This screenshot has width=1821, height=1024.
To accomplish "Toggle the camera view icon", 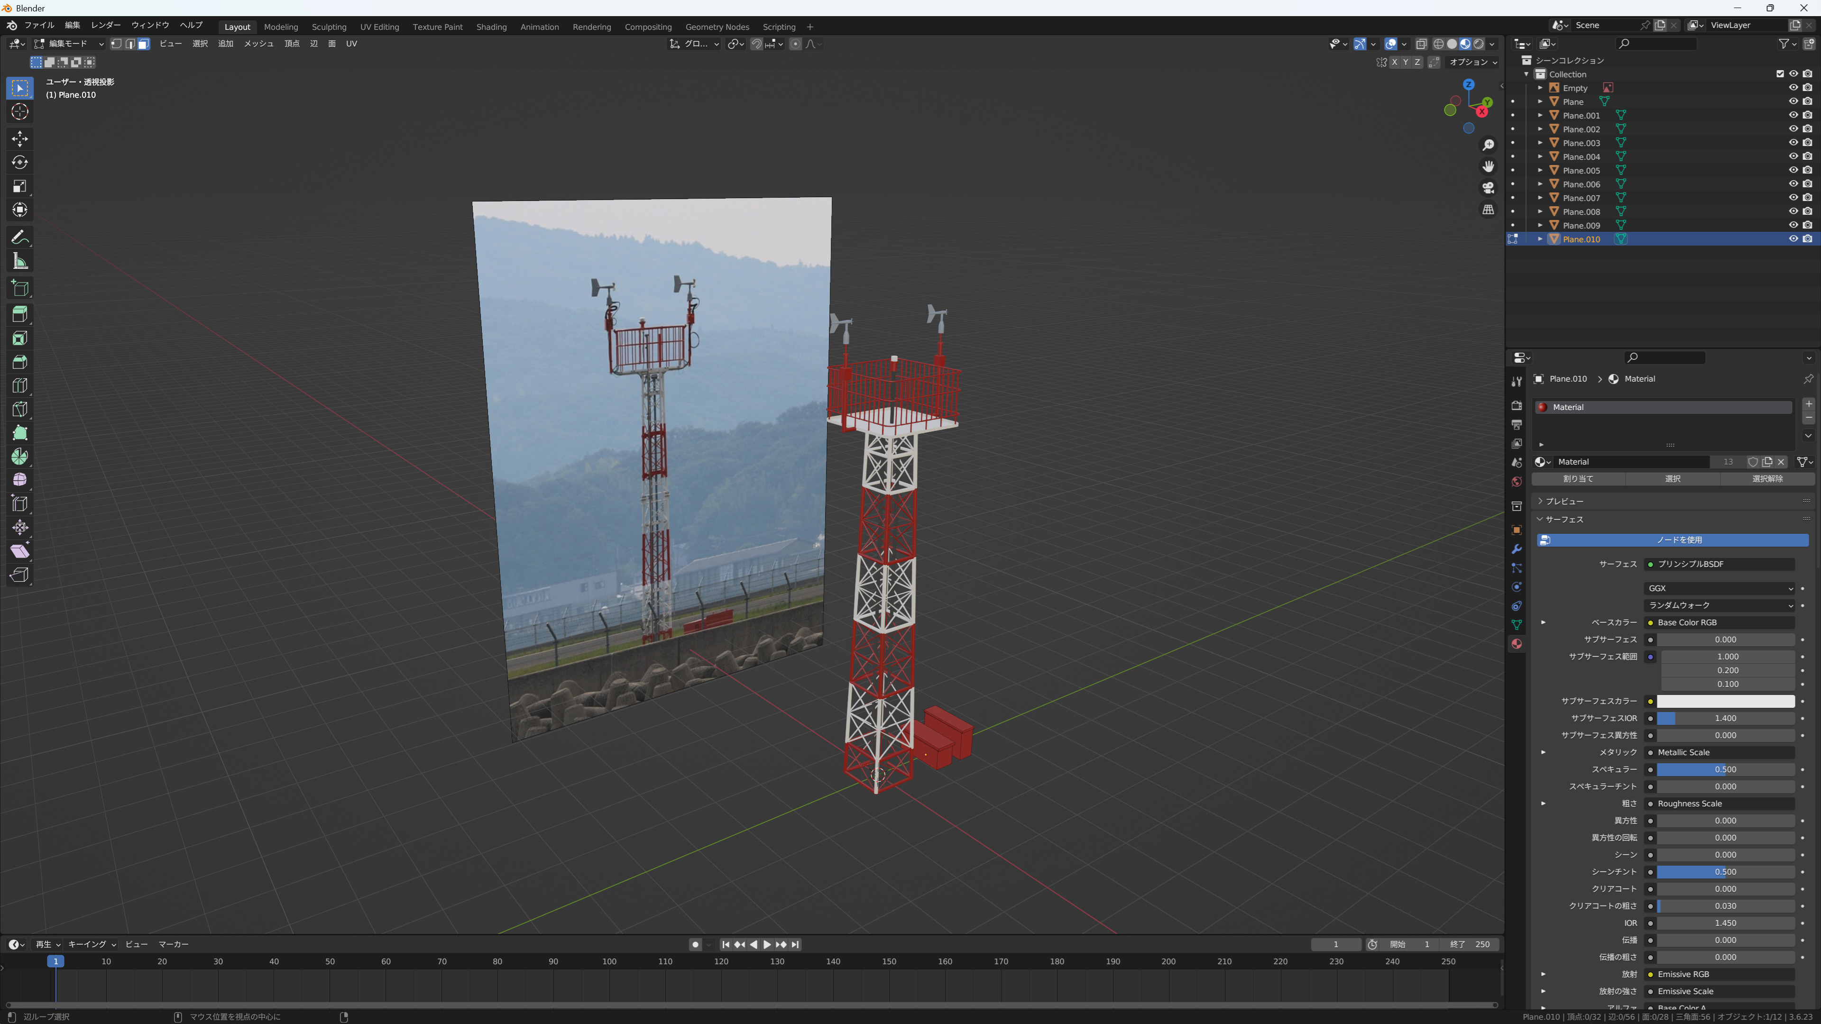I will tap(1488, 188).
